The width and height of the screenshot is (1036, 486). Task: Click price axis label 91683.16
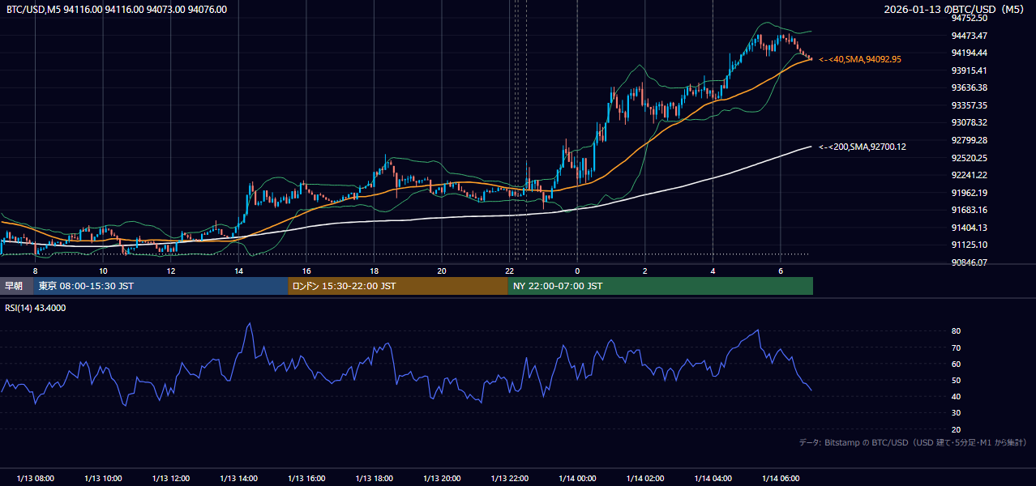point(969,210)
